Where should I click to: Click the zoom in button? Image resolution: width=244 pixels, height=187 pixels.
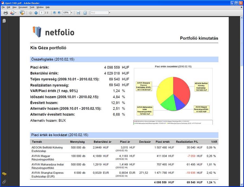[59, 13]
